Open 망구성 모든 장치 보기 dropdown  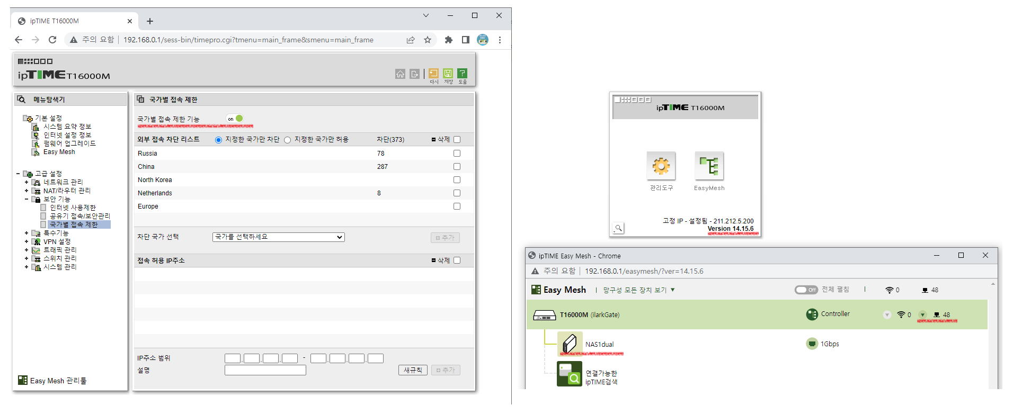point(639,290)
